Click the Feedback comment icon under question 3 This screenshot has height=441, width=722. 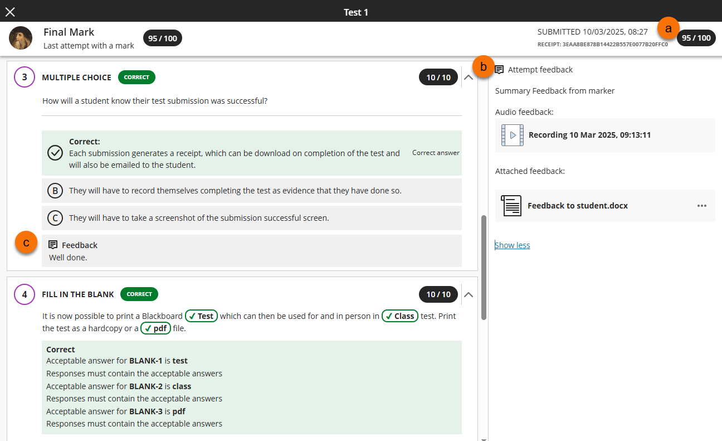53,245
